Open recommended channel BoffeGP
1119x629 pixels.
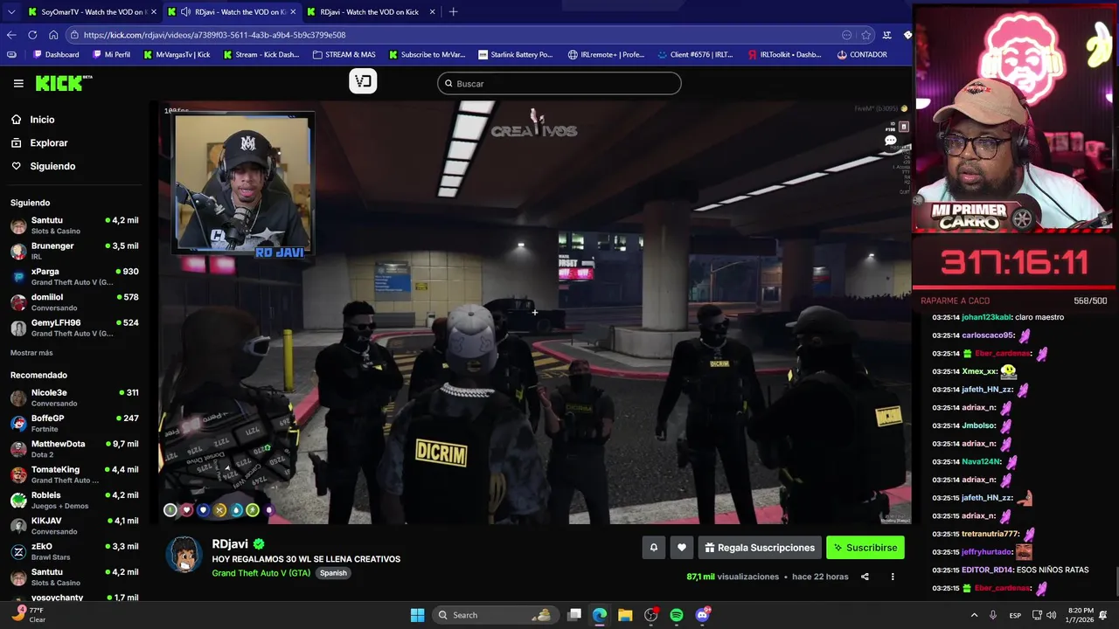click(74, 423)
